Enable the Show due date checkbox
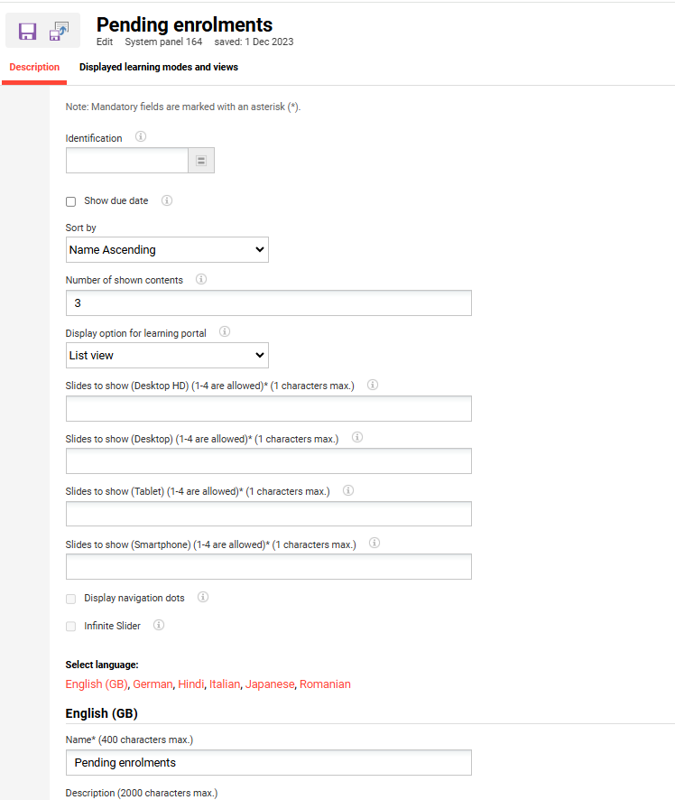Viewport: 675px width, 800px height. [x=71, y=201]
